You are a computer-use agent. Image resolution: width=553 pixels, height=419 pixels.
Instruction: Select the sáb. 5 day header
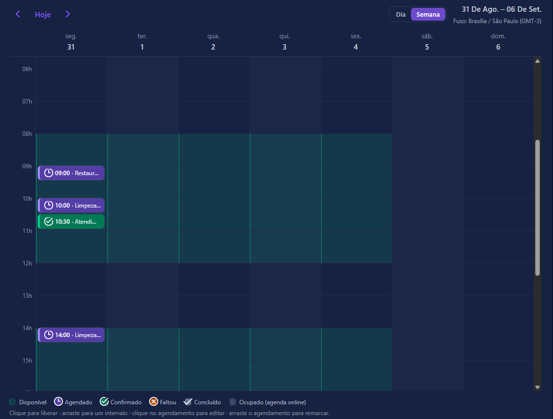(427, 42)
